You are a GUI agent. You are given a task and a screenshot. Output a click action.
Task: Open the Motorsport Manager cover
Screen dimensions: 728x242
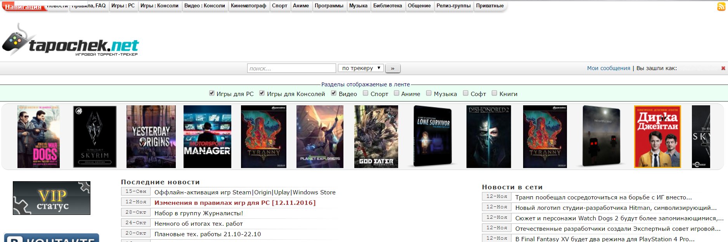click(x=207, y=137)
